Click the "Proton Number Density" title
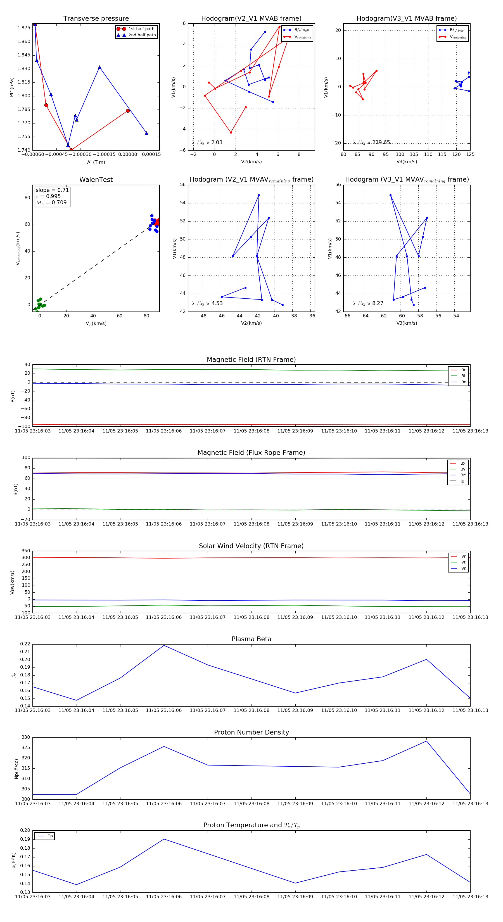This screenshot has width=503, height=922. pos(251,732)
